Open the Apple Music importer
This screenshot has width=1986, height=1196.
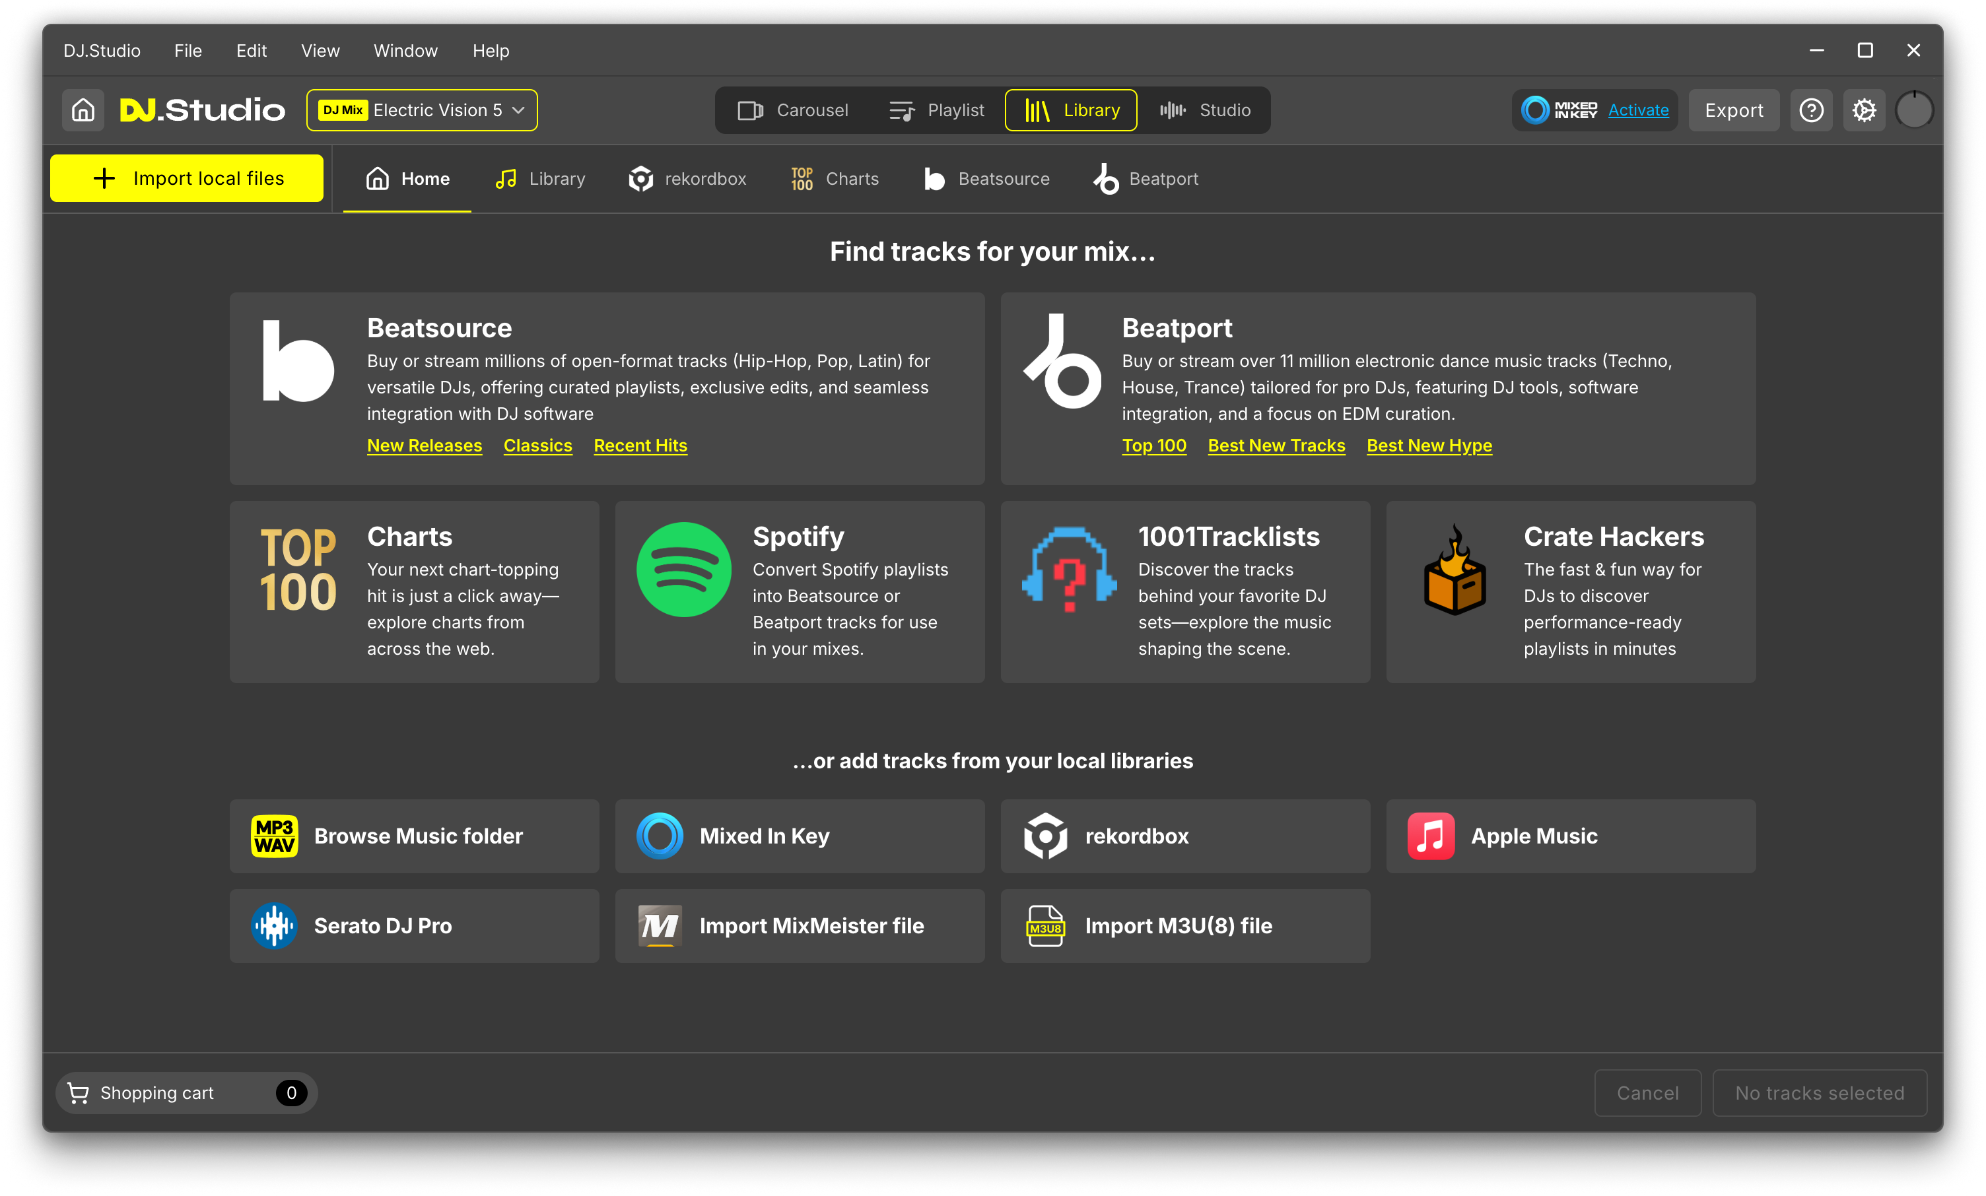[1570, 836]
